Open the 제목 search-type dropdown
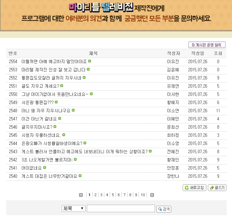The width and height of the screenshot is (232, 218). 74,208
